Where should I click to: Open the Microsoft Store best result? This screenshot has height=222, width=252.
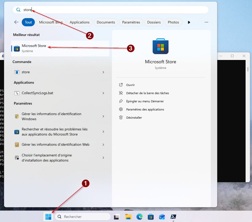tap(60, 48)
